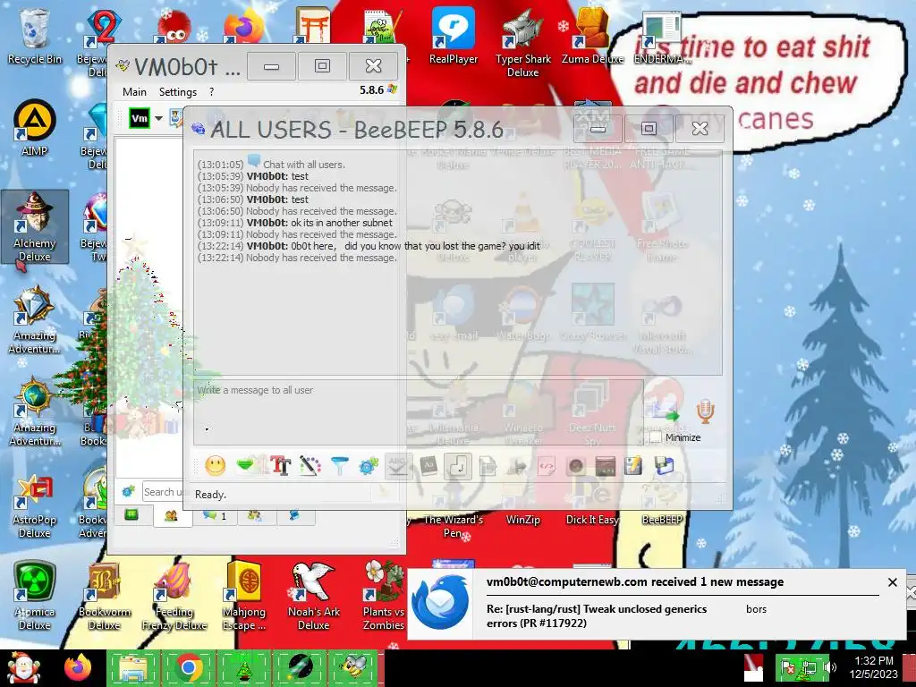Switch to the chats tab showing 1
The image size is (916, 687).
[215, 515]
